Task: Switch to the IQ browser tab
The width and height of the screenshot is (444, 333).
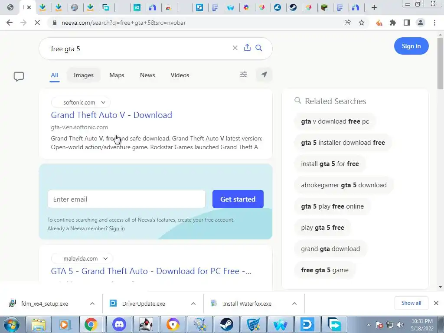Action: tap(137, 7)
